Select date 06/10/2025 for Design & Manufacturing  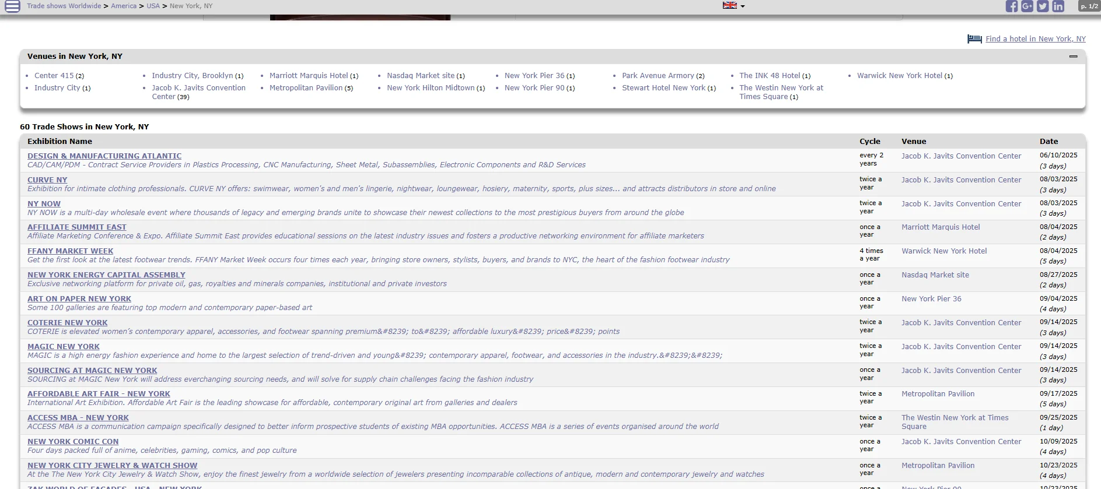coord(1058,156)
